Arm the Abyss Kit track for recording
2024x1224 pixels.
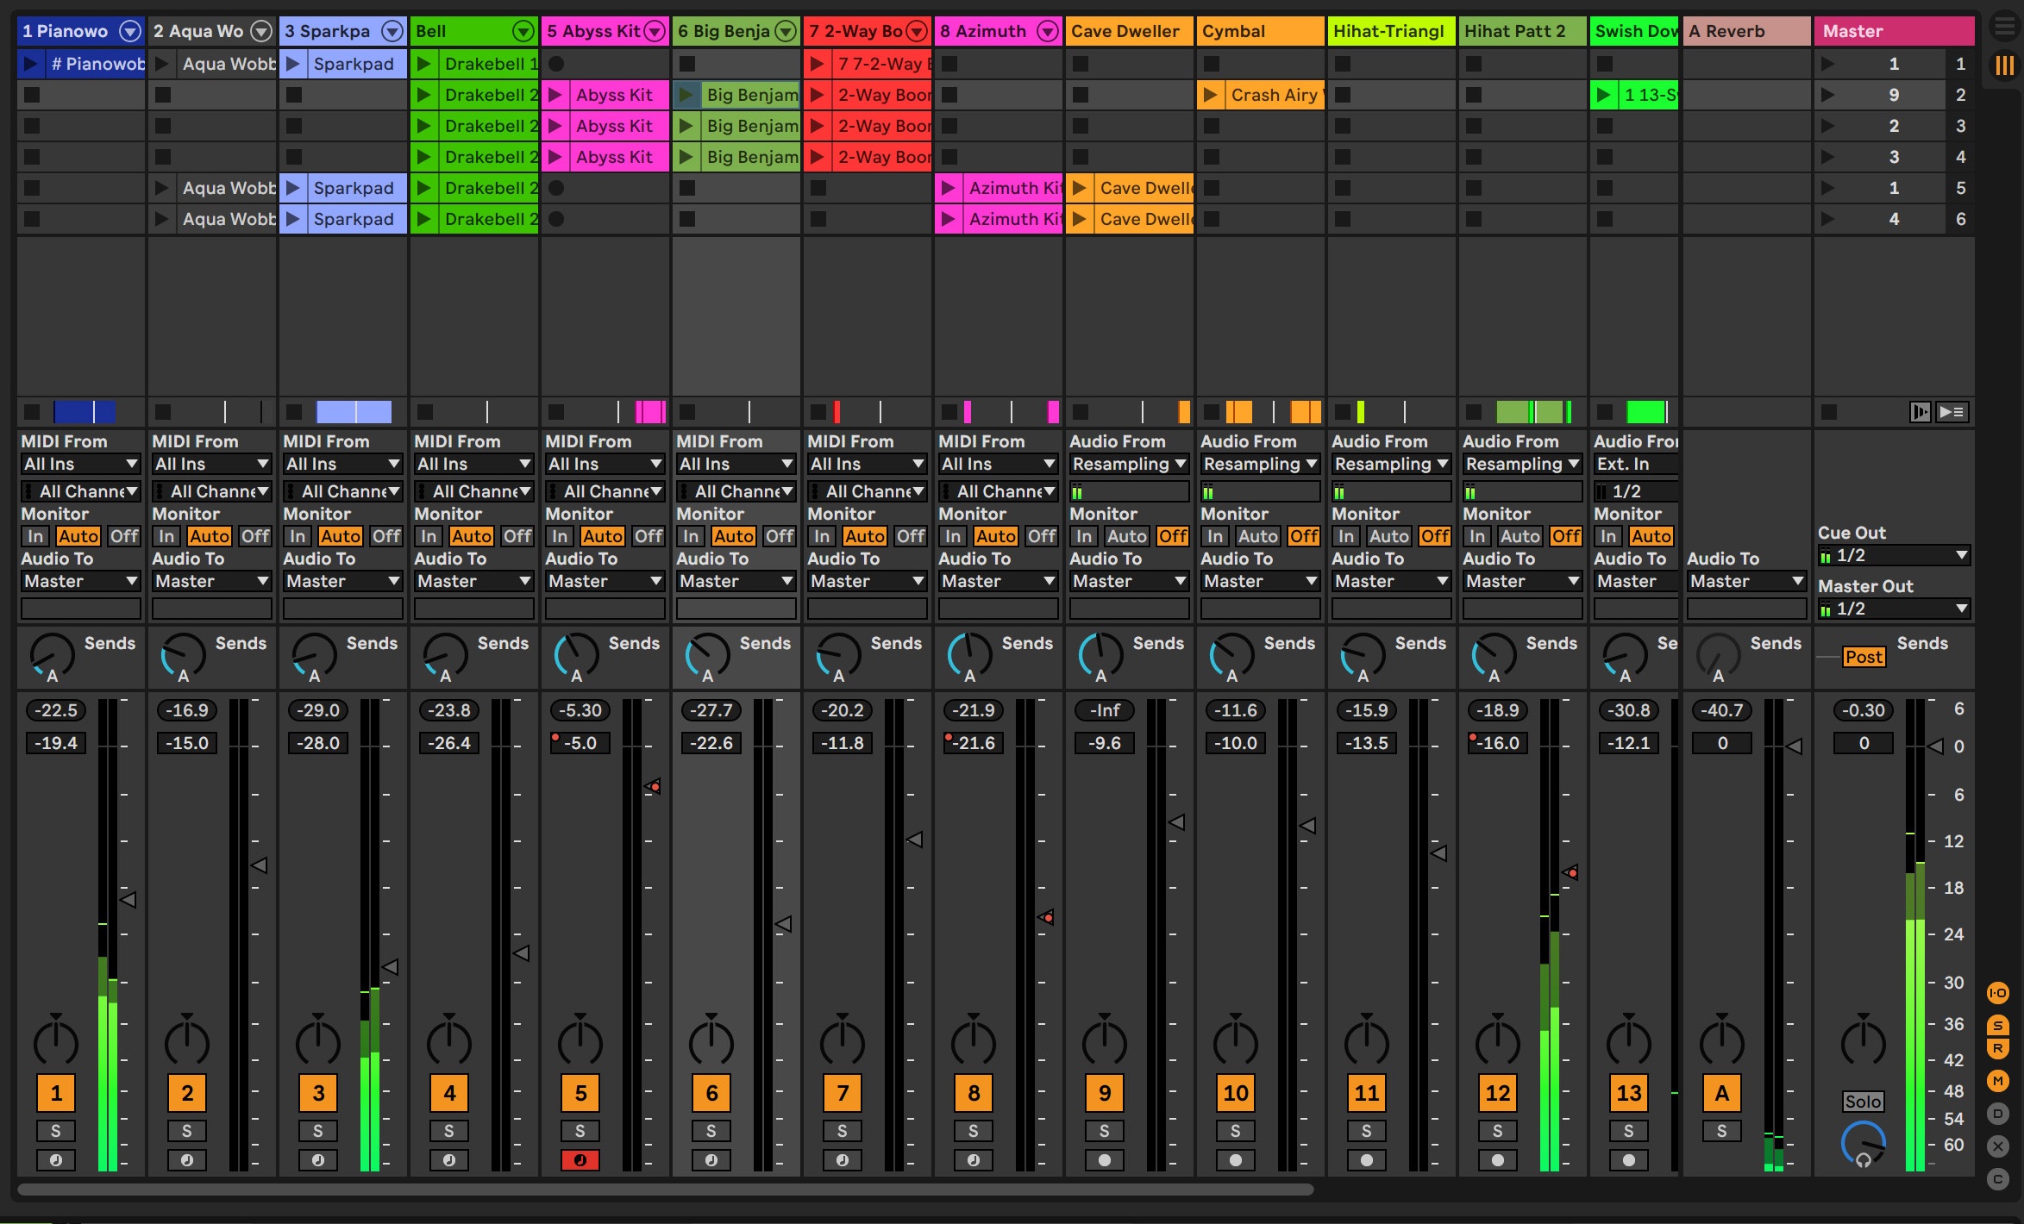click(x=580, y=1160)
